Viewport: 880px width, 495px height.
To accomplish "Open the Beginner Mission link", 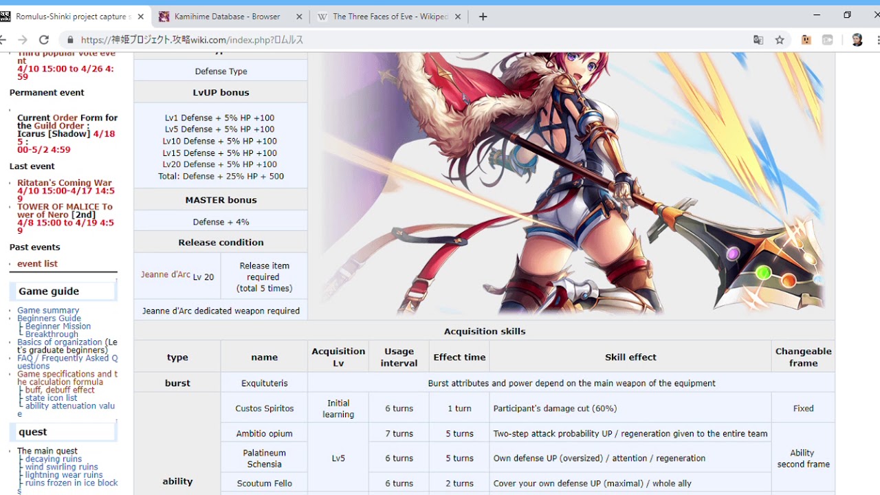I will (x=58, y=326).
